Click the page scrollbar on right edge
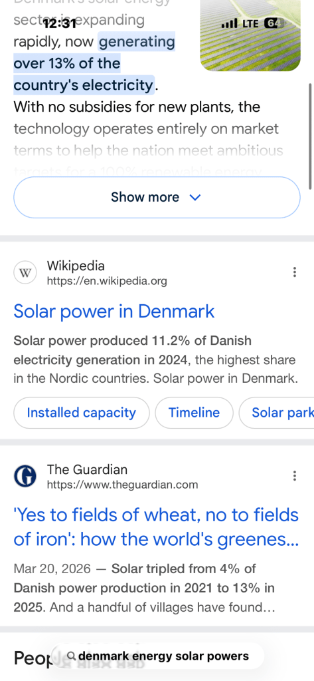Image resolution: width=314 pixels, height=681 pixels. [x=310, y=136]
